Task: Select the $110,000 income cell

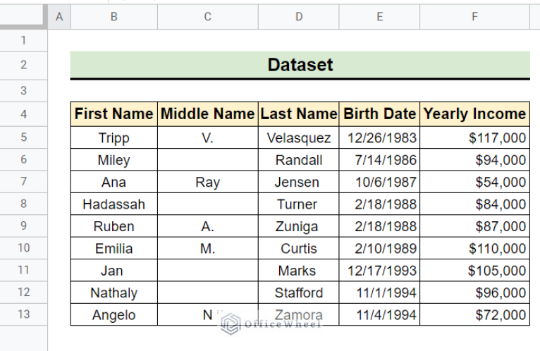Action: pos(474,248)
